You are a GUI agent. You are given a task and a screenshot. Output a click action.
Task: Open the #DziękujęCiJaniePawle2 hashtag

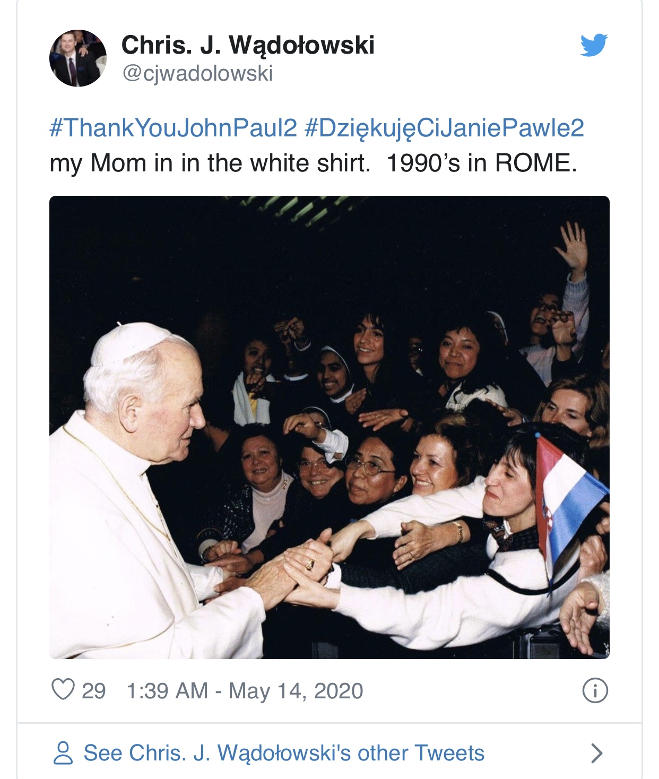tap(444, 128)
